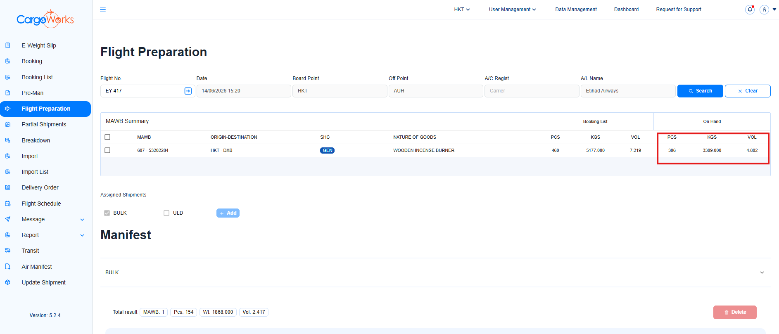Click the CargoWorks logo

tap(45, 19)
